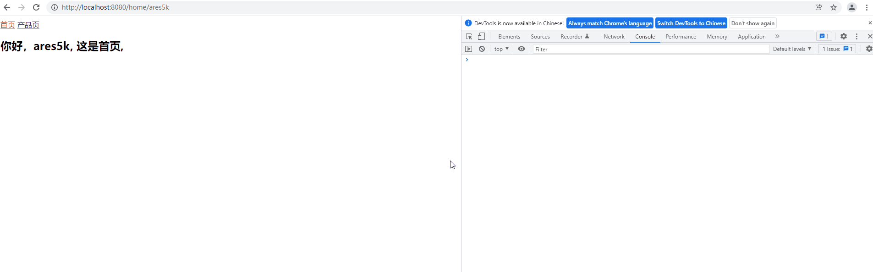The width and height of the screenshot is (873, 272).
Task: Expand the Default levels dropdown
Action: (x=792, y=49)
